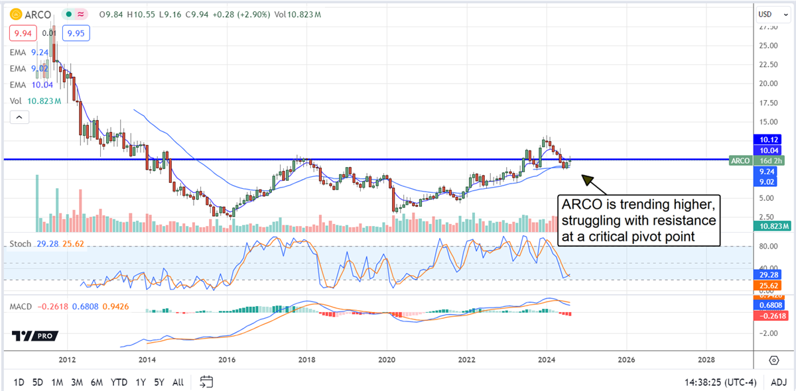Screen dimensions: 796x391
Task: Show All available data range
Action: point(178,382)
